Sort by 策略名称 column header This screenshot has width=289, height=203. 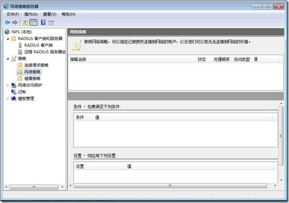pyautogui.click(x=132, y=60)
